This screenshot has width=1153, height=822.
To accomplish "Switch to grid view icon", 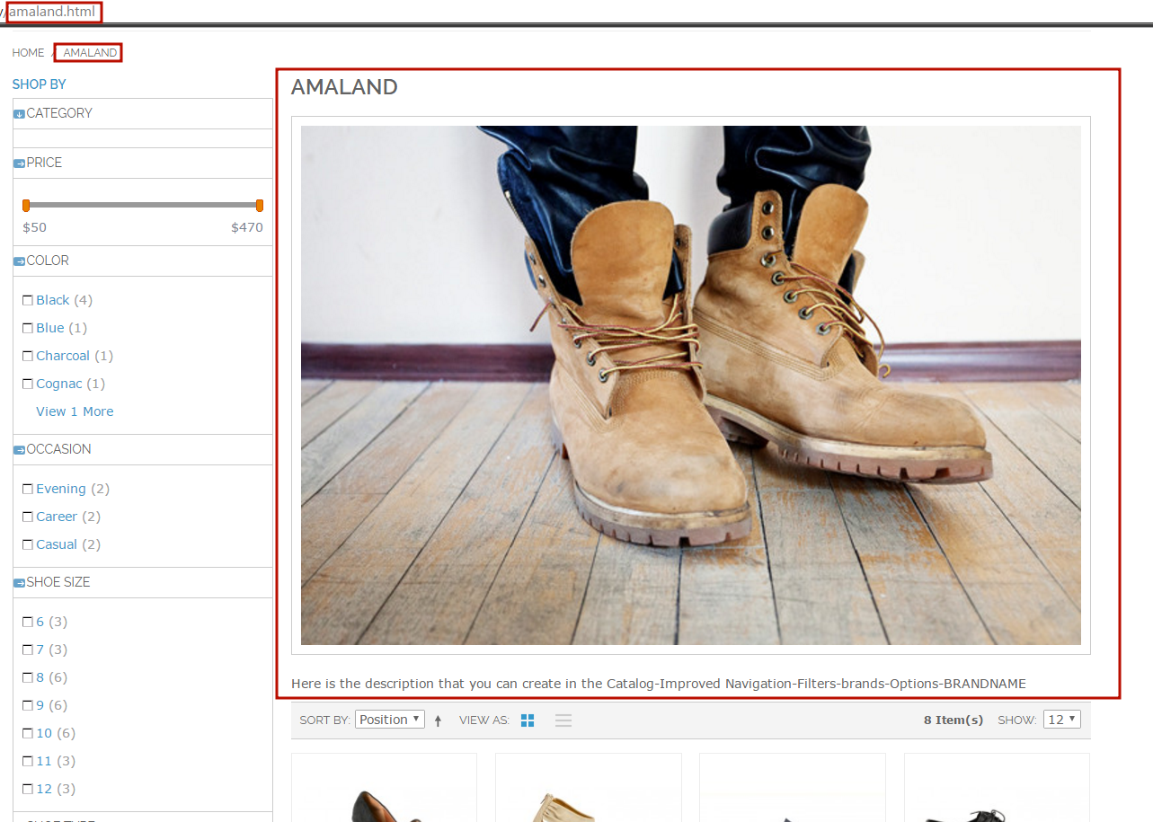I will coord(528,720).
